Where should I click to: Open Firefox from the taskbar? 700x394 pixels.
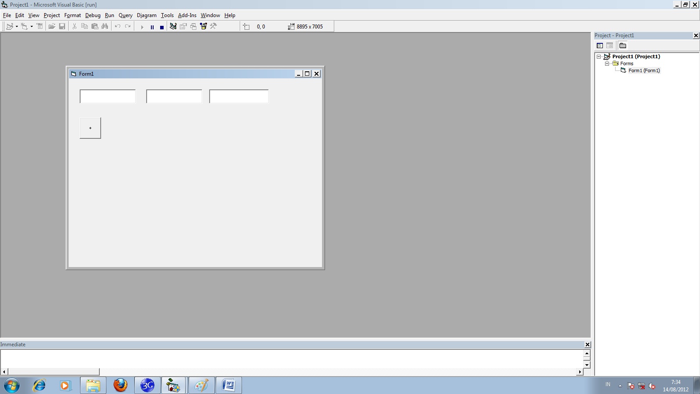[x=120, y=385]
